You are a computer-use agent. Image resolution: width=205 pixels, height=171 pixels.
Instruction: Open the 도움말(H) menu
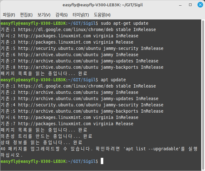tap(102, 15)
